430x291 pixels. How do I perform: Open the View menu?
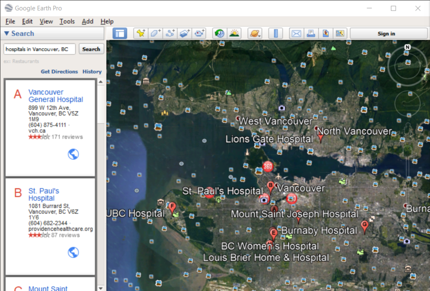point(46,21)
